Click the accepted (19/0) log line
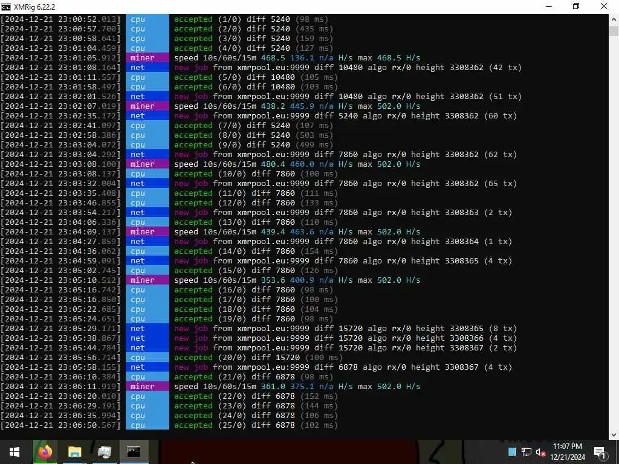This screenshot has height=464, width=619. [x=167, y=319]
